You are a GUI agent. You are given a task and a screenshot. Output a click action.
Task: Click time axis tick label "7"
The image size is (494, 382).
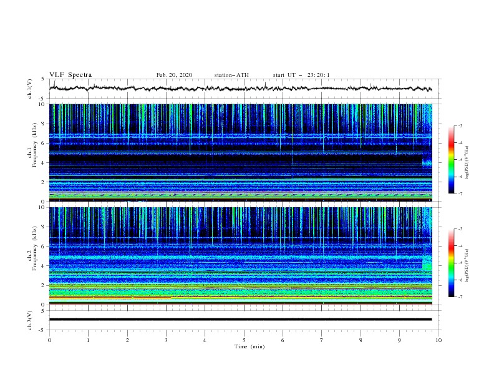pos(322,340)
